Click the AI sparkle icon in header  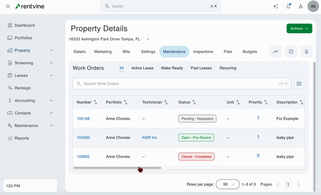(275, 6)
